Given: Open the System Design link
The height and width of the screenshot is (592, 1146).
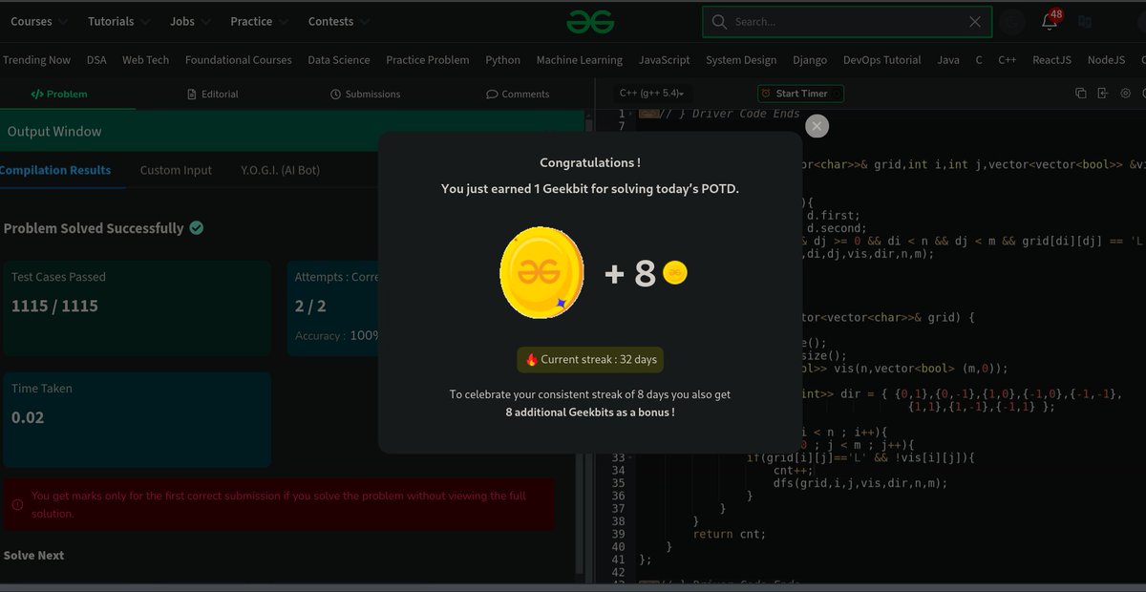Looking at the screenshot, I should point(741,59).
